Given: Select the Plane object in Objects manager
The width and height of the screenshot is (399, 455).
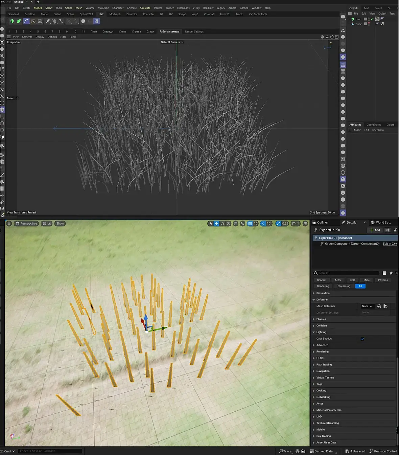Looking at the screenshot, I should [358, 24].
